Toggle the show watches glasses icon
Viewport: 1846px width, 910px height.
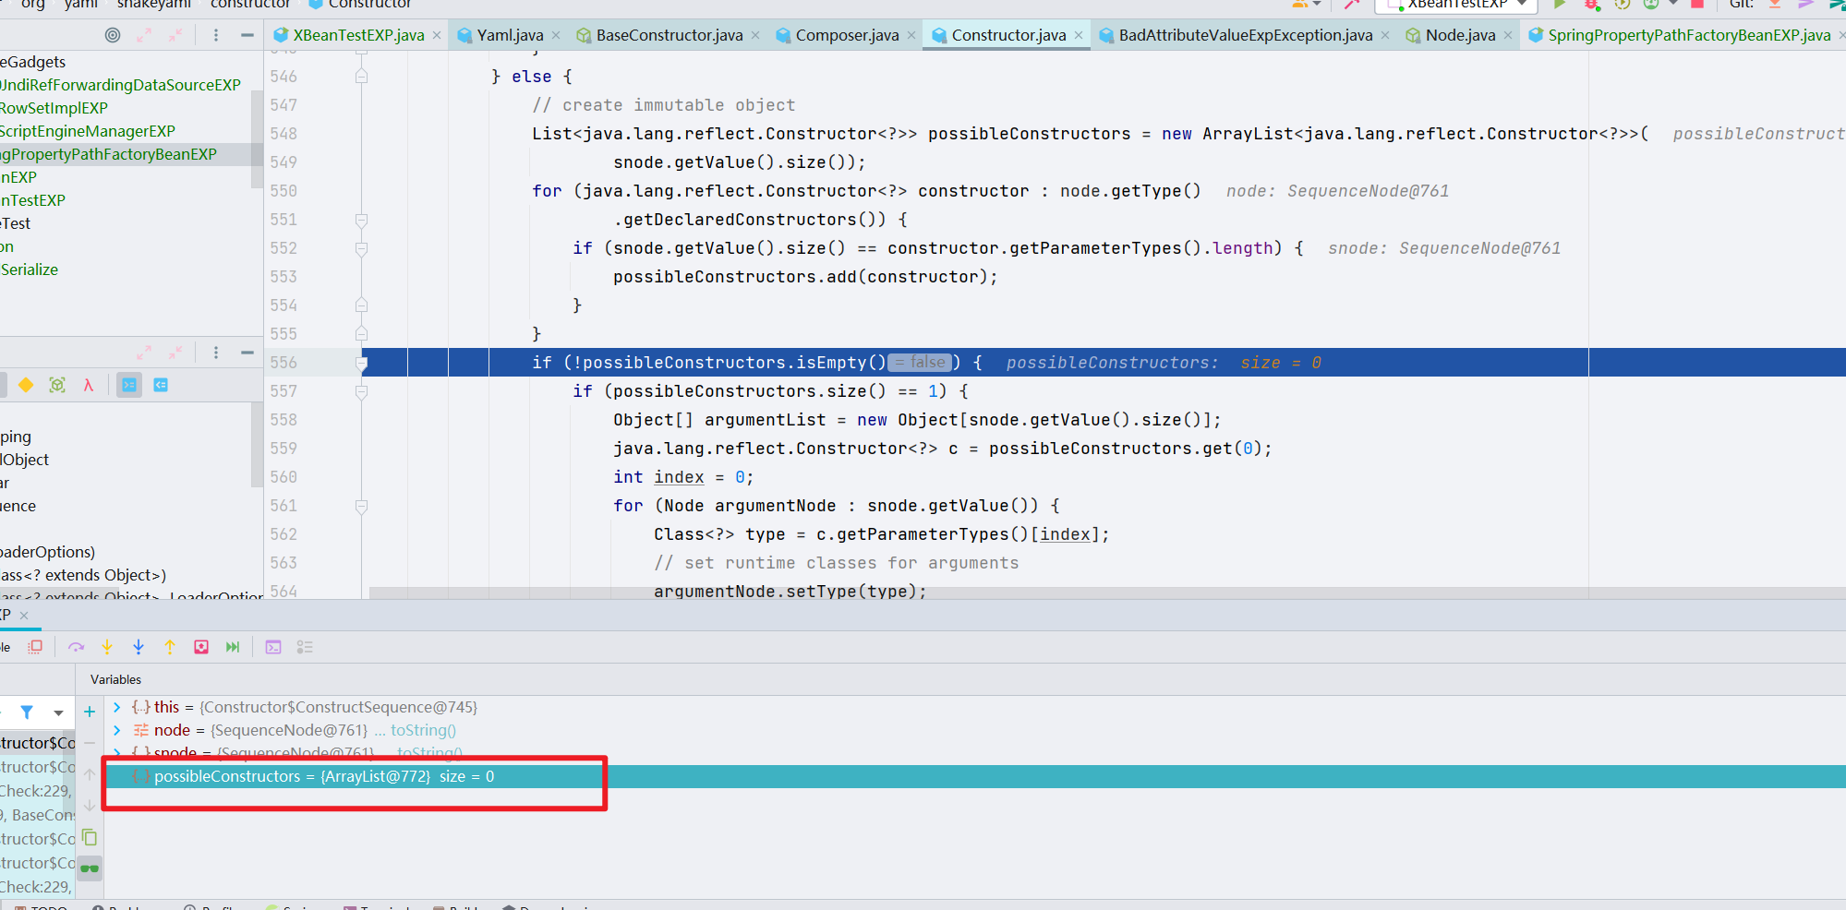click(x=90, y=868)
